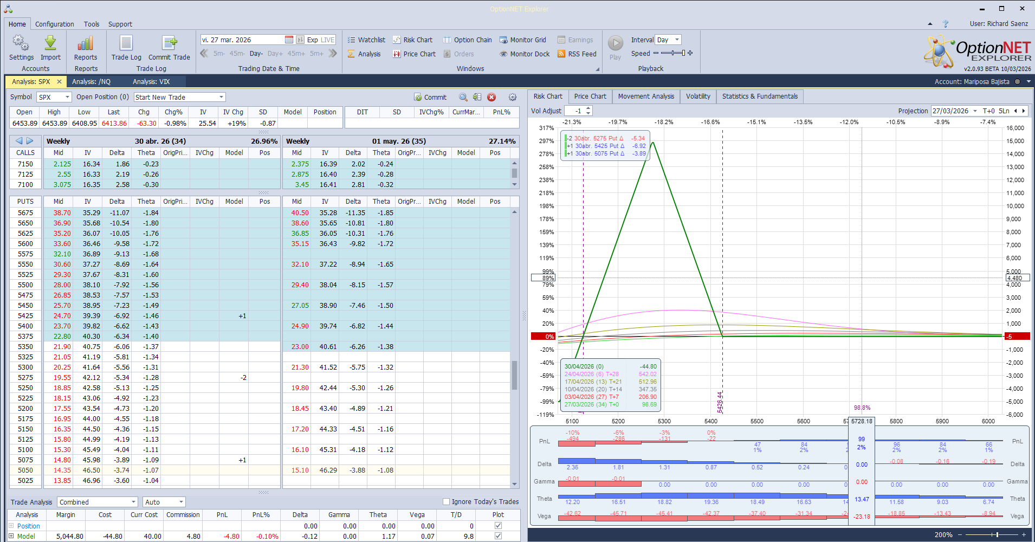Click the Commit button above the chain
The image size is (1035, 542).
[430, 97]
